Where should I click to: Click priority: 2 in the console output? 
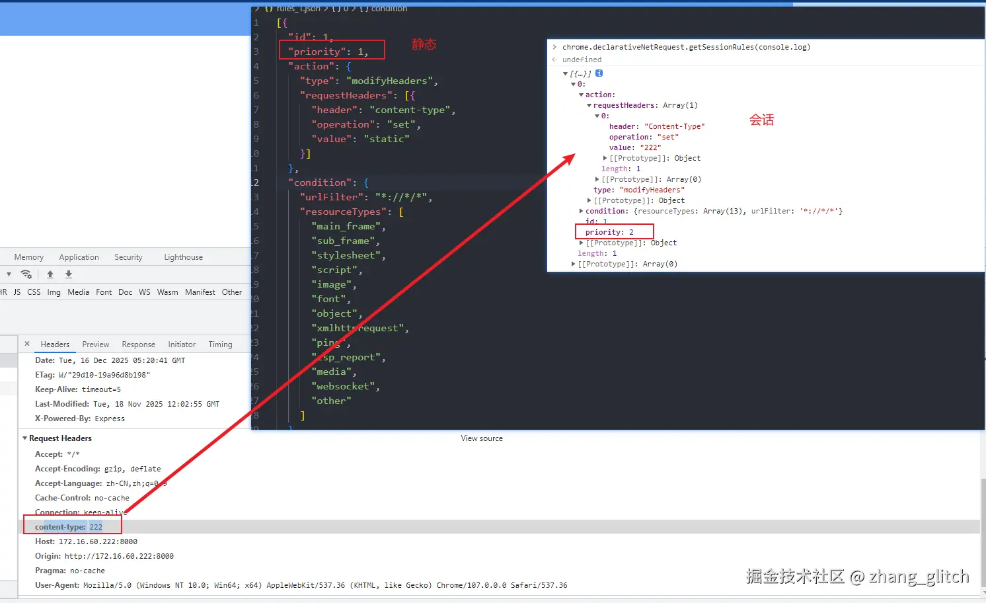coord(609,232)
